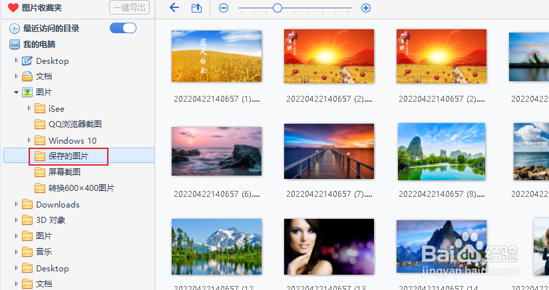The image size is (549, 290).
Task: Click filename 20220422140657 (1)
Action: point(217,99)
